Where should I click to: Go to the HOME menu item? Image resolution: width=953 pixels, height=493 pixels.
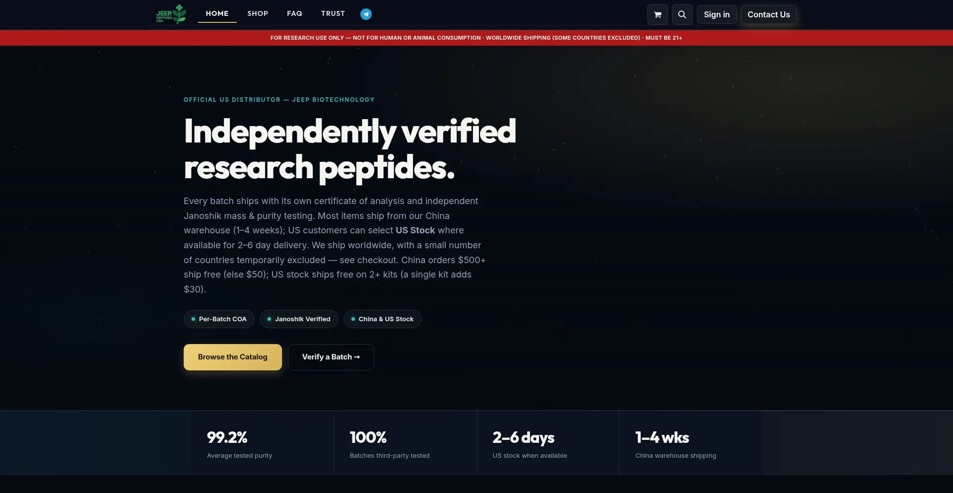coord(217,14)
